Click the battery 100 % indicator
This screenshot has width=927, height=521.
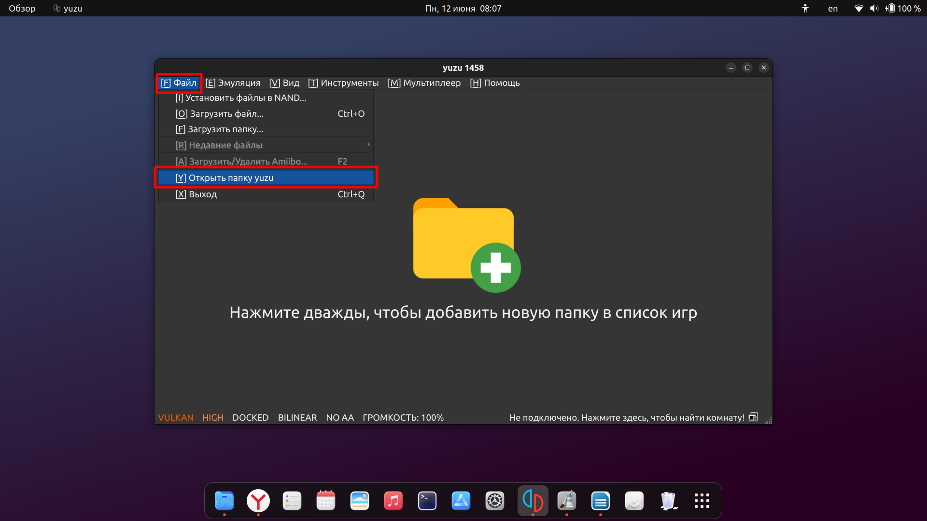(903, 8)
